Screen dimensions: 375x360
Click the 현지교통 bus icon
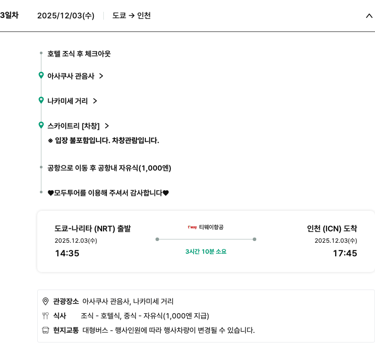(x=46, y=330)
